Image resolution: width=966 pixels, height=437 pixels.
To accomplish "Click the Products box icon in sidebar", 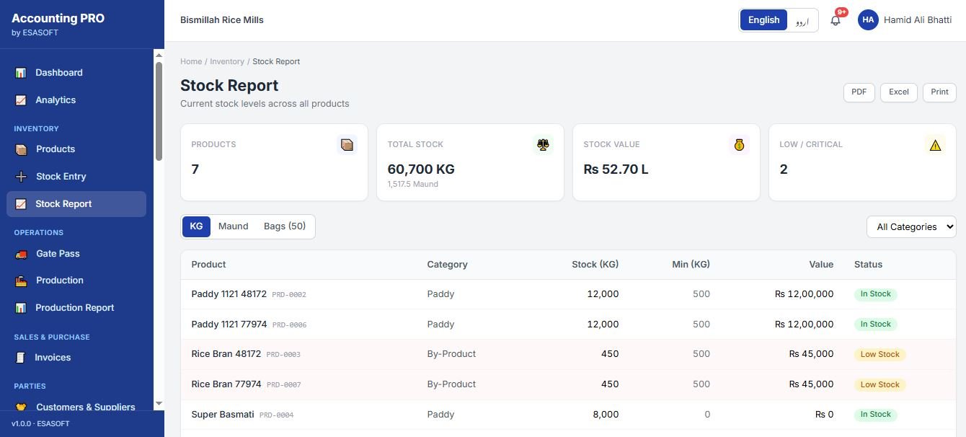I will click(21, 149).
